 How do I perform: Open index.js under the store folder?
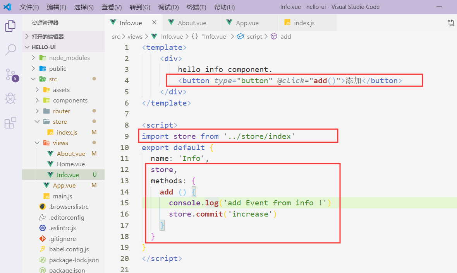tap(63, 132)
